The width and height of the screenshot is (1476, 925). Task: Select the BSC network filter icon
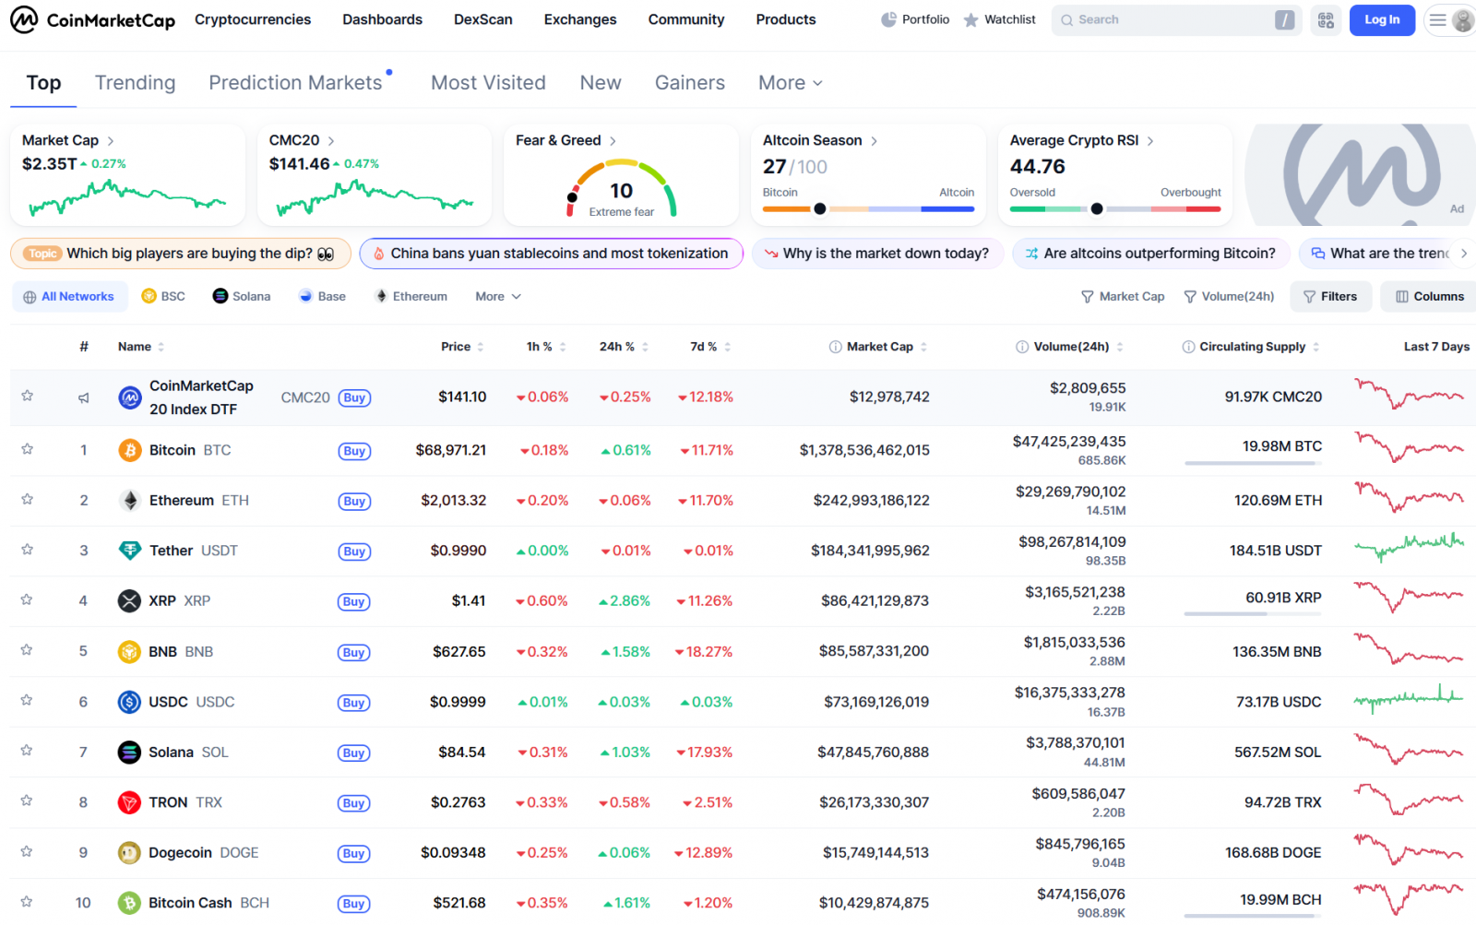tap(150, 296)
